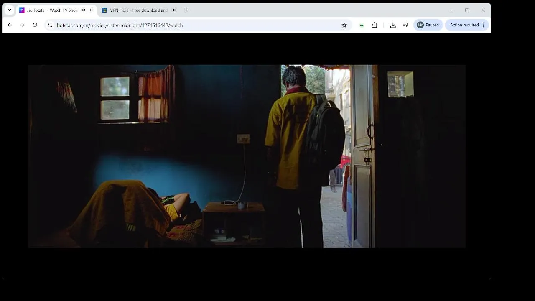Click the movie video frame to toggle playback
The height and width of the screenshot is (301, 535).
coord(247,156)
